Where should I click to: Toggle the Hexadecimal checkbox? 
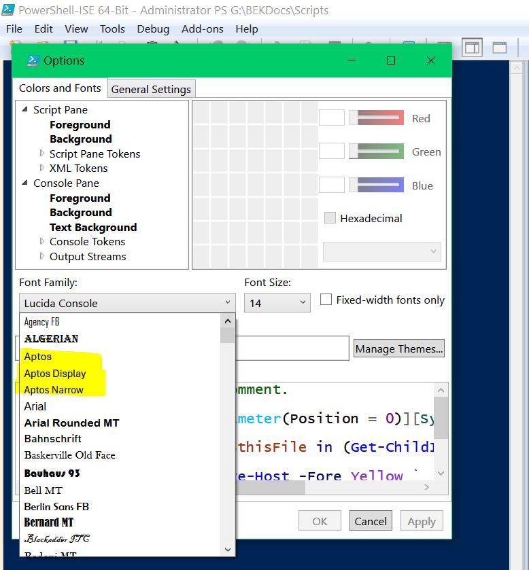point(330,218)
